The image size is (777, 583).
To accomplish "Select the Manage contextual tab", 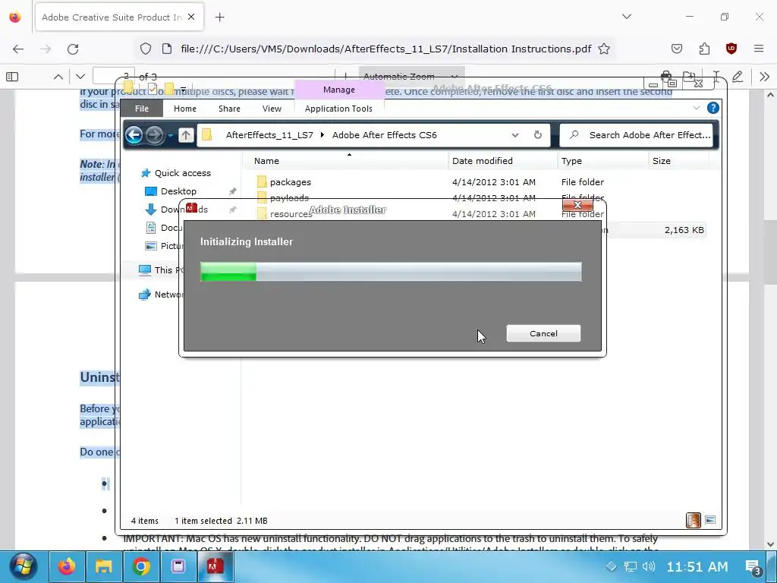I will 339,90.
